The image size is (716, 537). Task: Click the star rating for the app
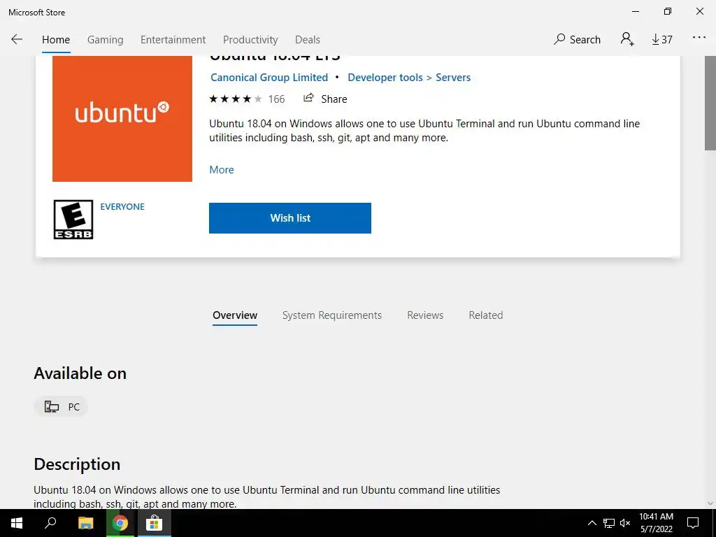(x=236, y=99)
